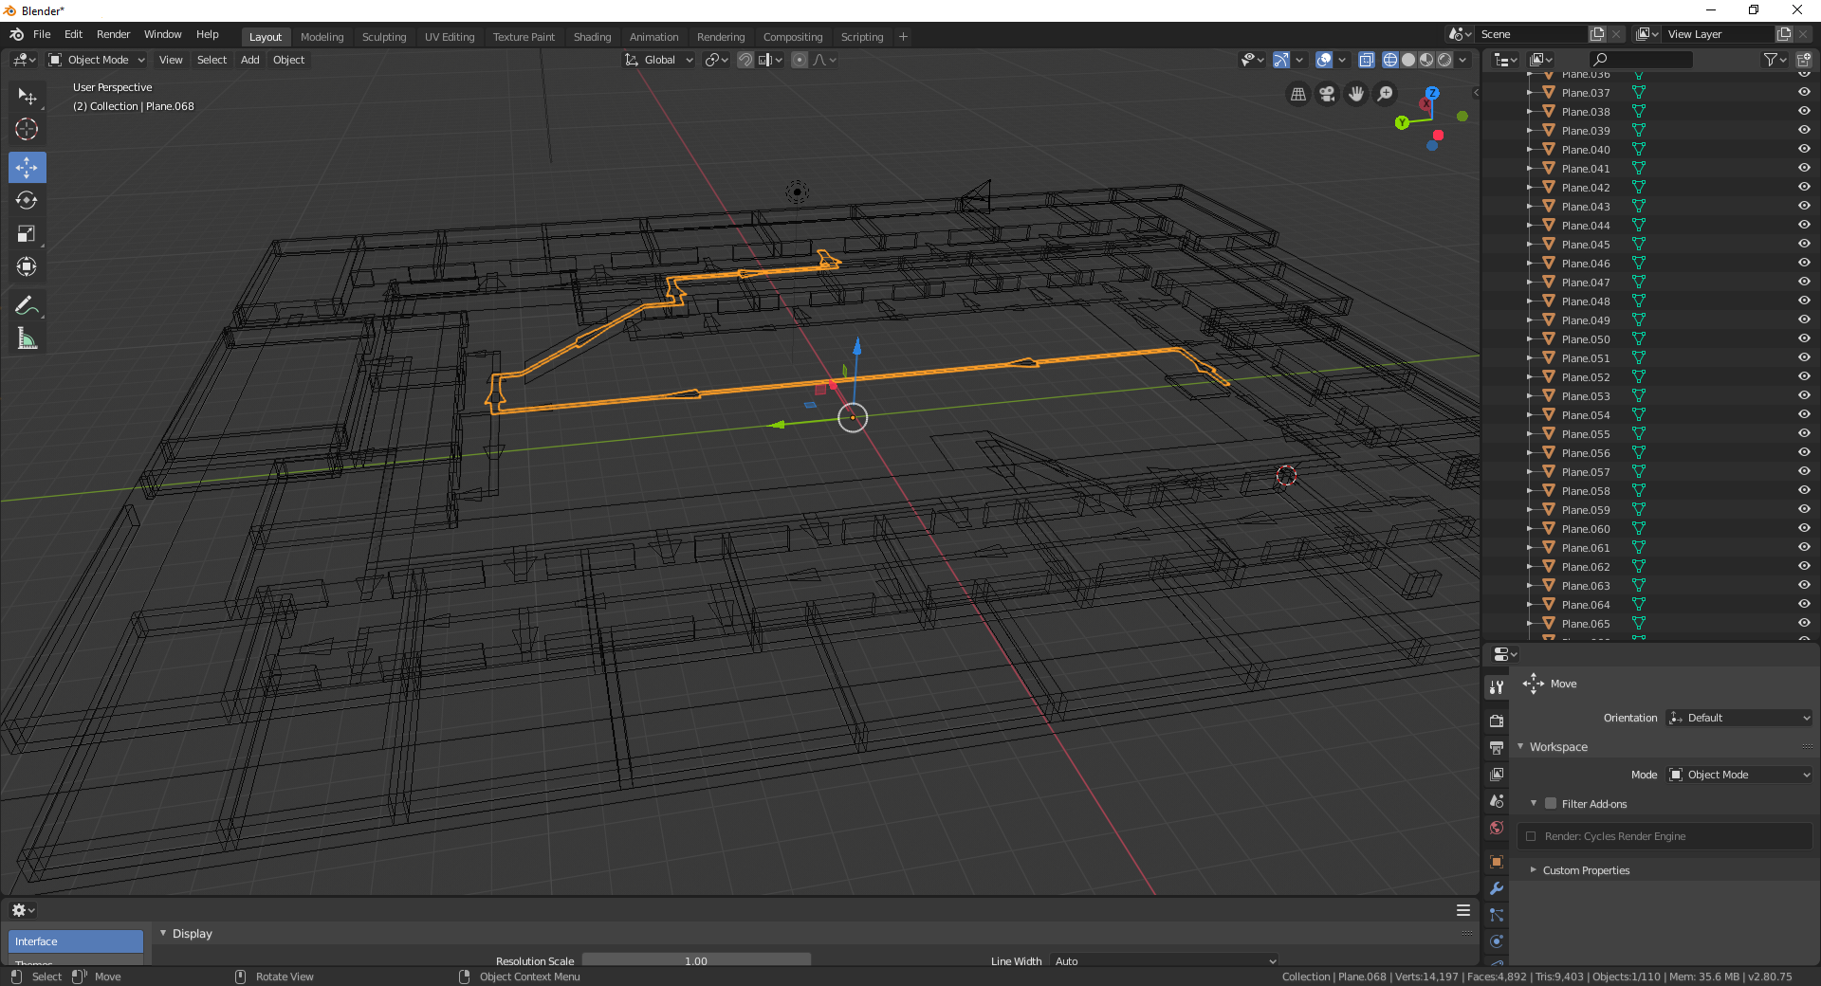Viewport: 1821px width, 986px height.
Task: Open the Orientation Default dropdown
Action: [1739, 718]
